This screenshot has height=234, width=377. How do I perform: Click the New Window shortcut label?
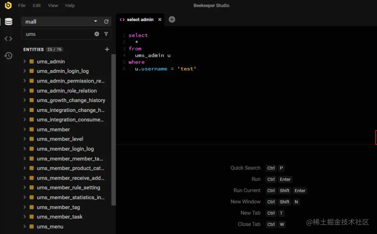click(x=245, y=202)
